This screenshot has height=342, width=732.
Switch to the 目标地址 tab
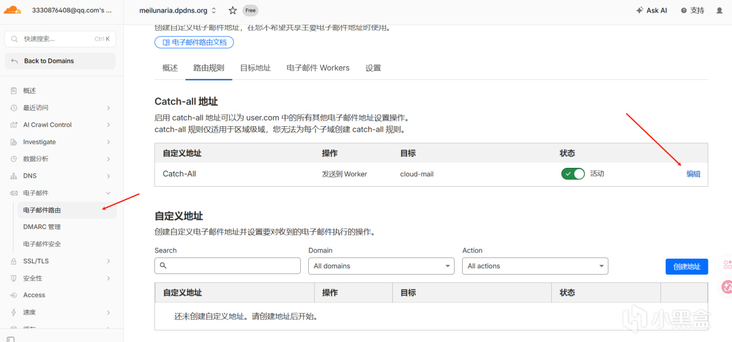click(256, 68)
